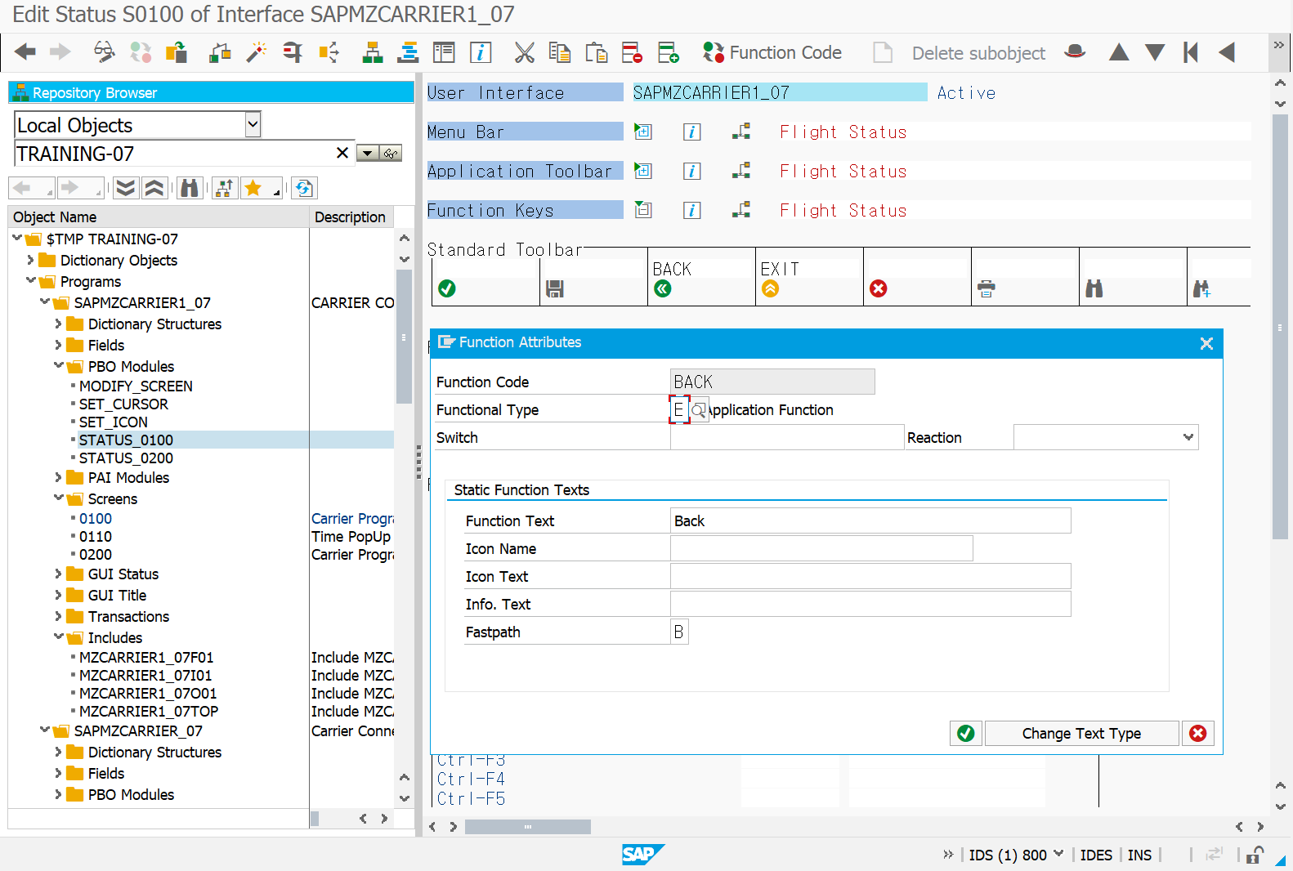Cancel dialog with the red X button
Image resolution: width=1293 pixels, height=871 pixels.
tap(1198, 733)
